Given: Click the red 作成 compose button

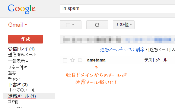Looking at the screenshot, I should coord(25,39).
